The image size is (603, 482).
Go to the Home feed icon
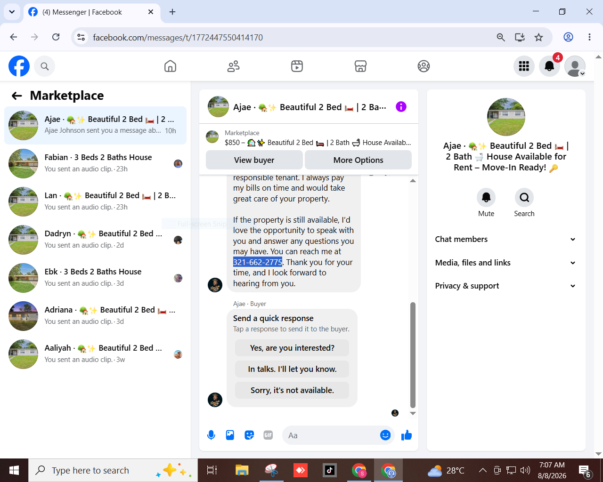(171, 66)
